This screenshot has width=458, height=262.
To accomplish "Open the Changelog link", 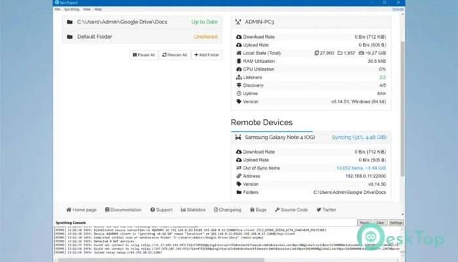I will tap(228, 210).
